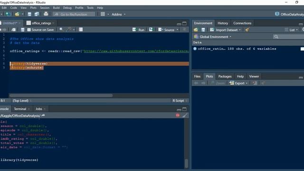Image resolution: width=304 pixels, height=171 pixels.
Task: Maximize the console pane
Action: pos(184,109)
